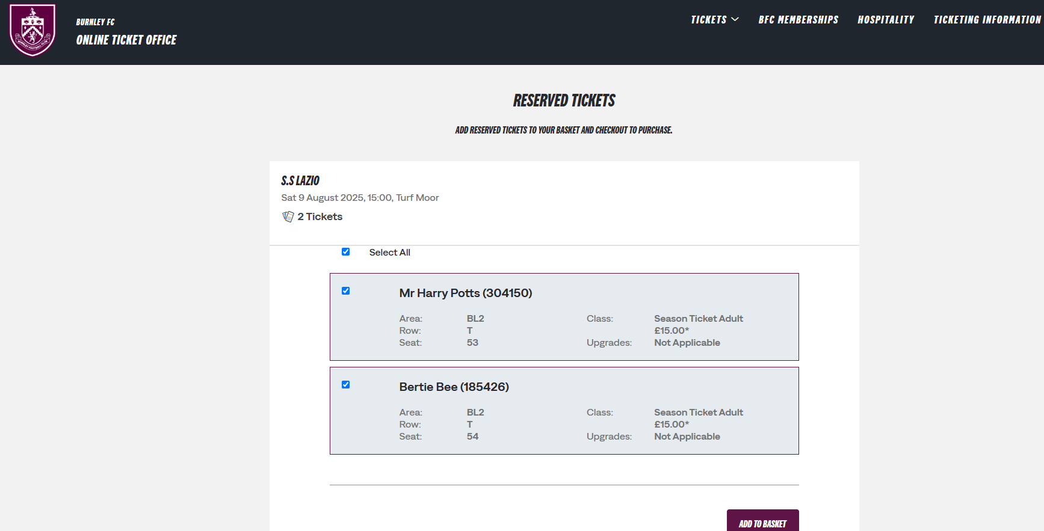Go to the Hospitality page
The width and height of the screenshot is (1044, 531).
tap(885, 20)
